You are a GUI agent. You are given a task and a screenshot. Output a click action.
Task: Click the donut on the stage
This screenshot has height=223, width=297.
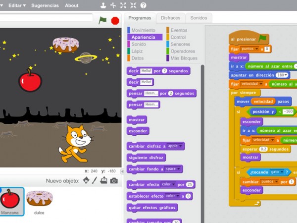66,45
